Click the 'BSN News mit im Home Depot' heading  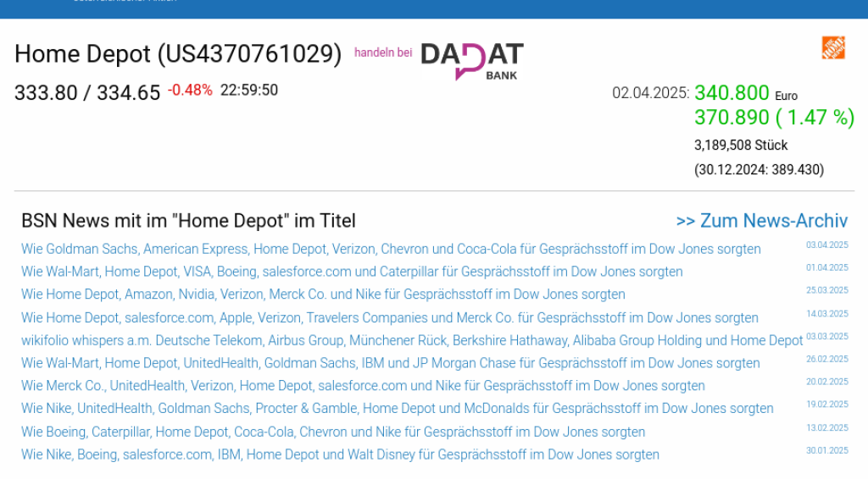tap(188, 221)
